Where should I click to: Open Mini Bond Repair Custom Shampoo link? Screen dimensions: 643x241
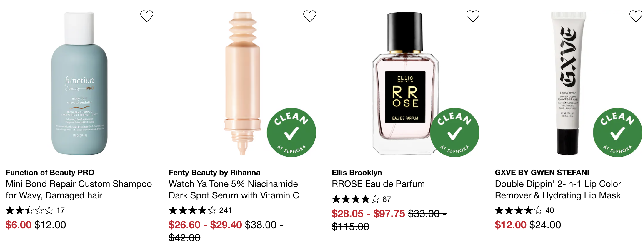coord(79,190)
